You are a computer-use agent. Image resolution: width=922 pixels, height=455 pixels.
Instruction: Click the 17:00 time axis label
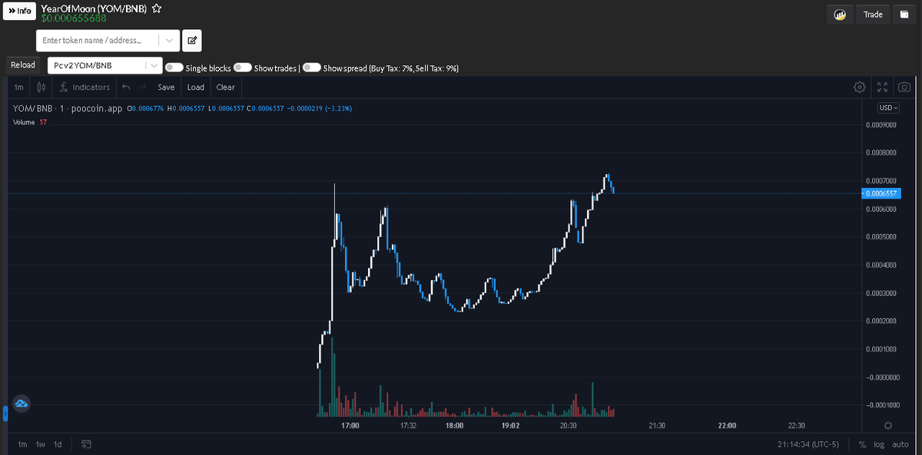pyautogui.click(x=350, y=425)
